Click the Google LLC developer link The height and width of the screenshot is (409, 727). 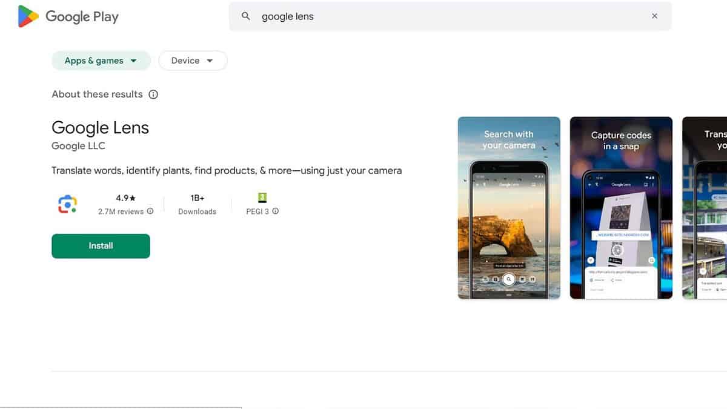pyautogui.click(x=78, y=146)
